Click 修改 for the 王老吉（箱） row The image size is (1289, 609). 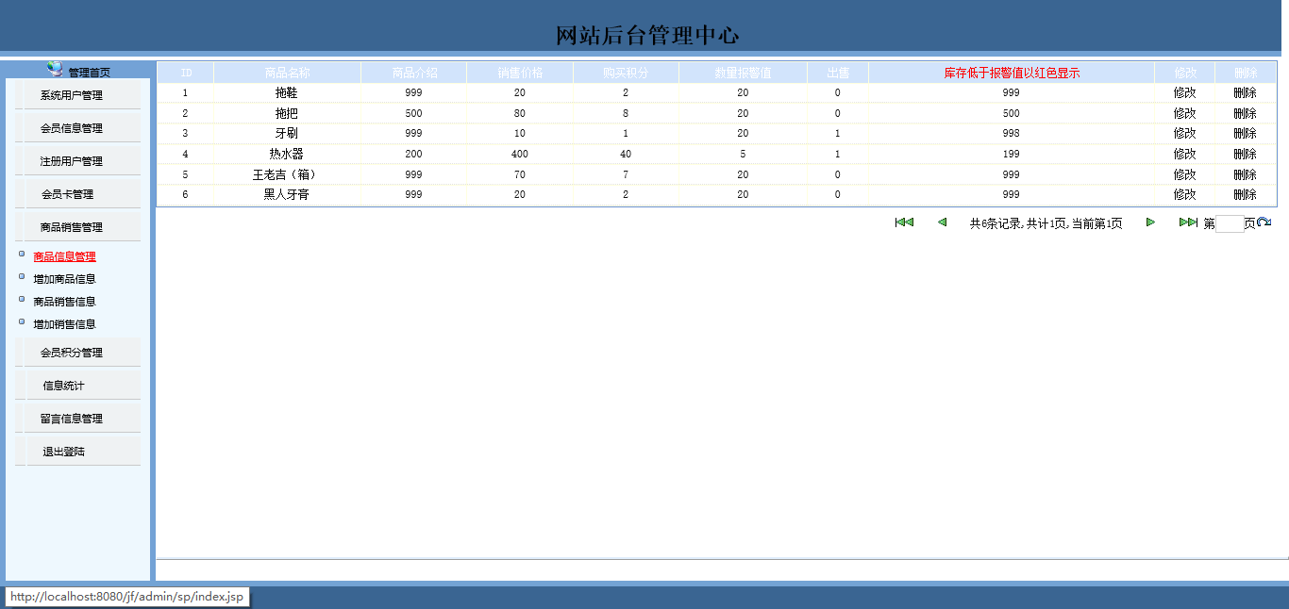click(x=1184, y=174)
